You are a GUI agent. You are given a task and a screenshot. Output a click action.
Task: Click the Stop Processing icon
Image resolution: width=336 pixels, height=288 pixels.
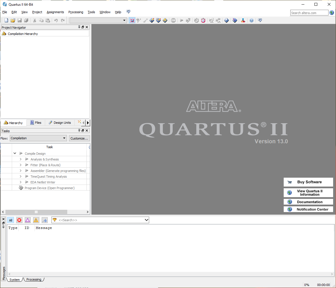(173, 20)
